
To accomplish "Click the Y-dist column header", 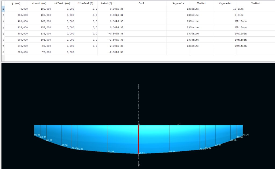I will point(255,3).
